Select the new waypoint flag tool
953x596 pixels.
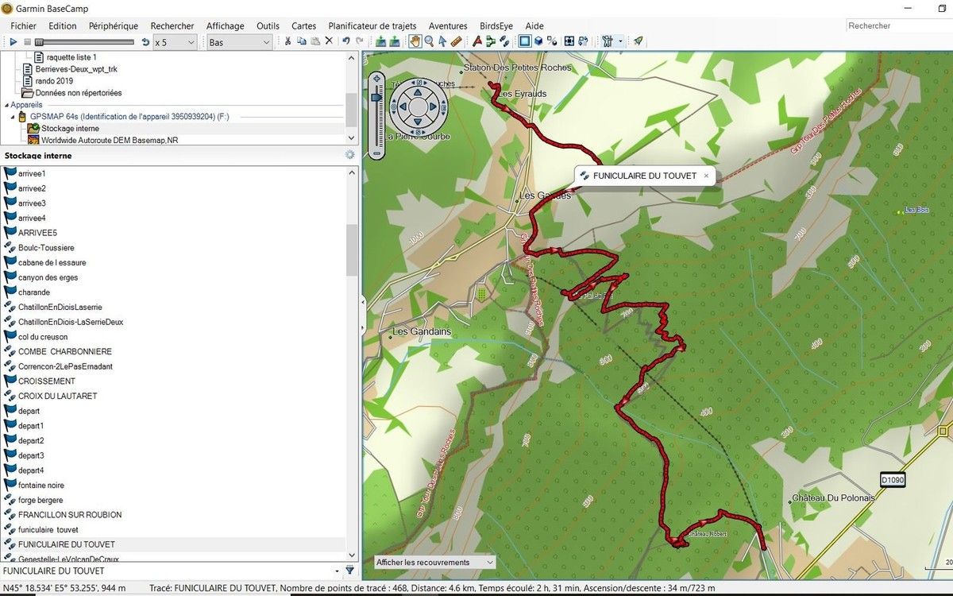(477, 41)
